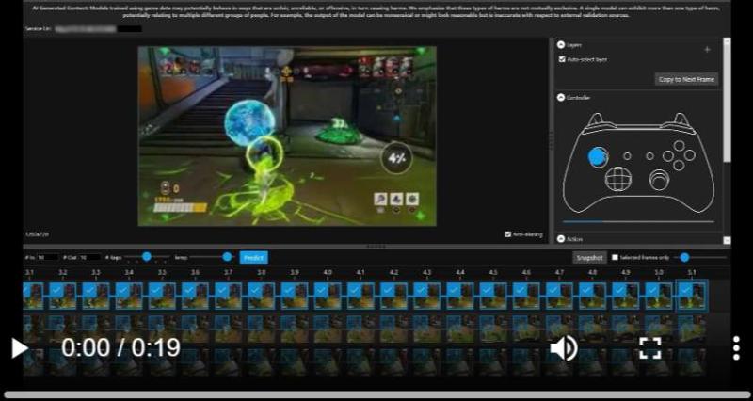This screenshot has height=401, width=753.
Task: Click the Copy to Next Frame button
Action: [687, 79]
